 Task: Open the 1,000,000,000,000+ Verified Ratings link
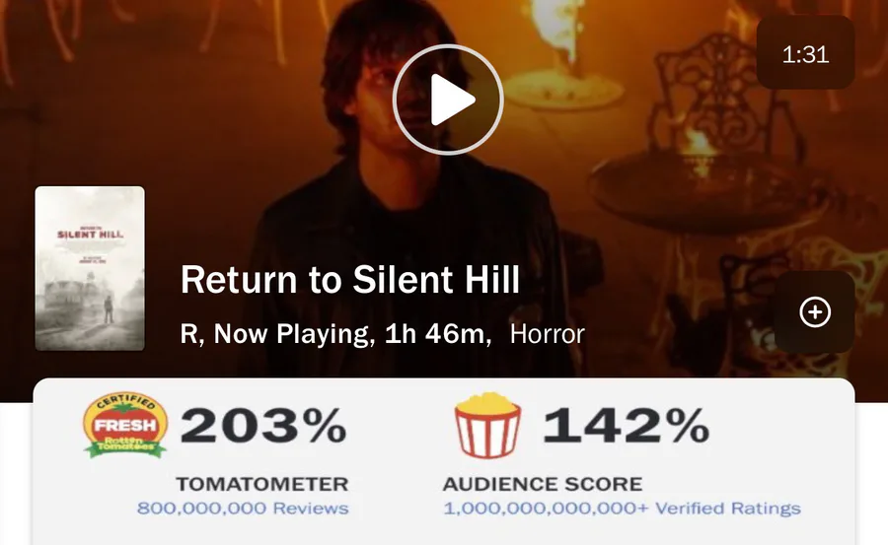pyautogui.click(x=622, y=509)
